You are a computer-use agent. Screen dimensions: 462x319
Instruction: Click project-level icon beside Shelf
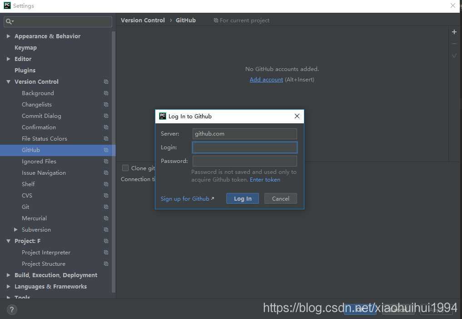click(106, 184)
